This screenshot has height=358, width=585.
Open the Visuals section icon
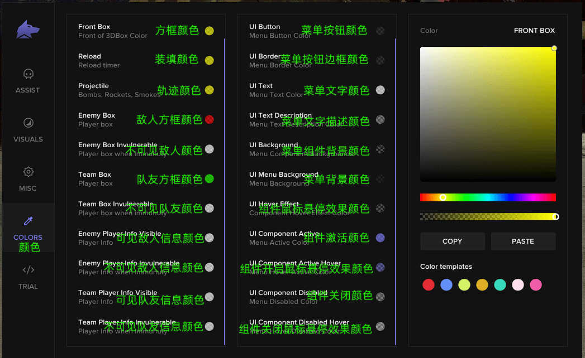pos(28,123)
